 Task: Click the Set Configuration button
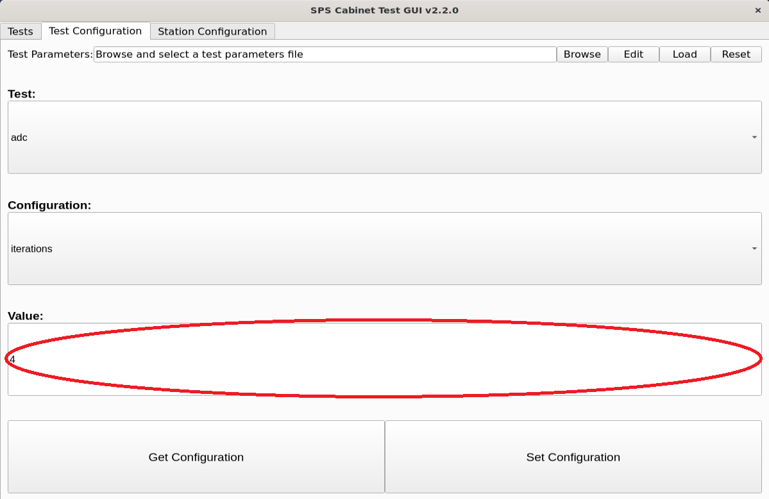pos(573,457)
